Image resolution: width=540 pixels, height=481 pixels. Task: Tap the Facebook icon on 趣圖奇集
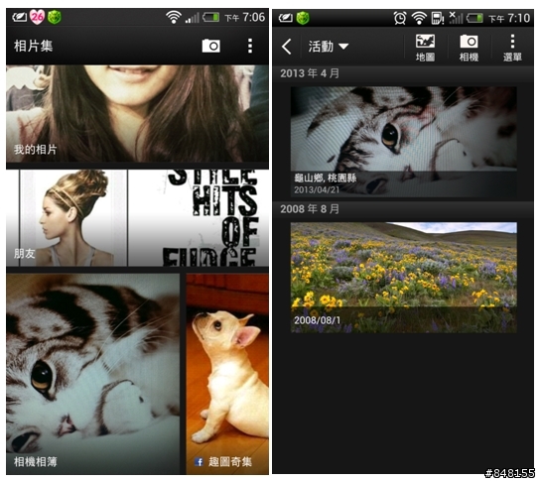tap(199, 462)
